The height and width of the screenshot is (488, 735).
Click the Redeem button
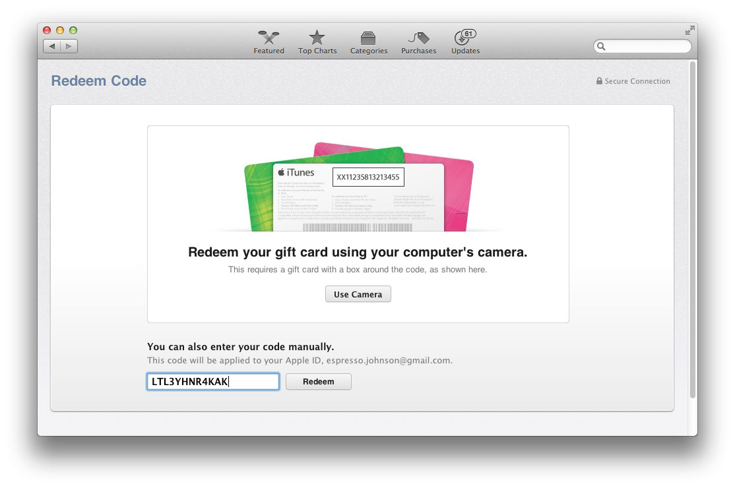(x=318, y=381)
